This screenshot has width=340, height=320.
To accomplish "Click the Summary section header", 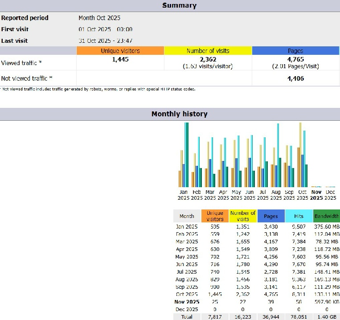I will 179,6.
